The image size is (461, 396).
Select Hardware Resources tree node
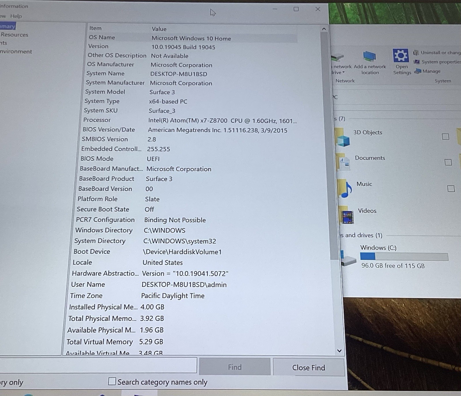click(x=14, y=35)
